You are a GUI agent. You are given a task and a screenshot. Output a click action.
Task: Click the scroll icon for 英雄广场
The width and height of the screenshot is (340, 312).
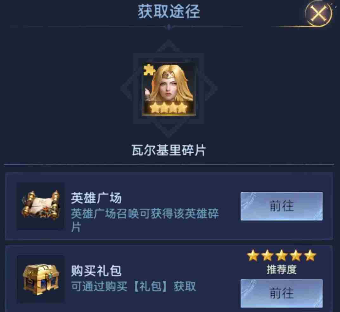[x=41, y=206]
